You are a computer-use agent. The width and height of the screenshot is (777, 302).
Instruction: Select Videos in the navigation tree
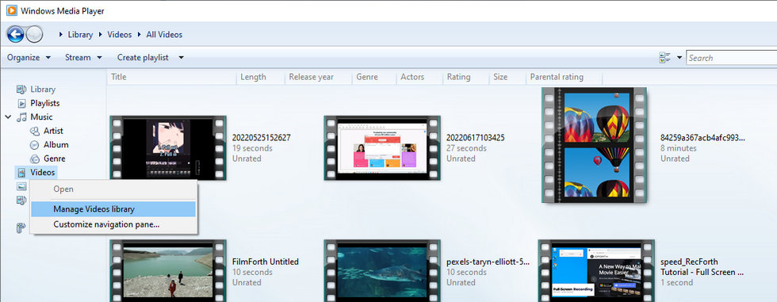pos(43,172)
